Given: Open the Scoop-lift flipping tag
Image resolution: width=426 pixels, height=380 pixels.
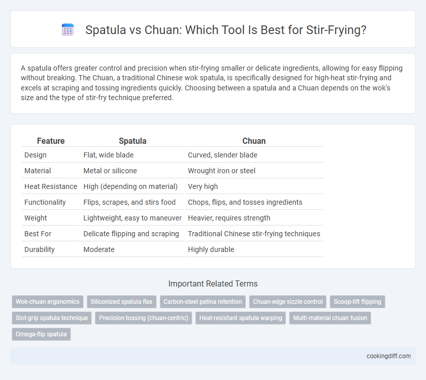Looking at the screenshot, I should 357,302.
